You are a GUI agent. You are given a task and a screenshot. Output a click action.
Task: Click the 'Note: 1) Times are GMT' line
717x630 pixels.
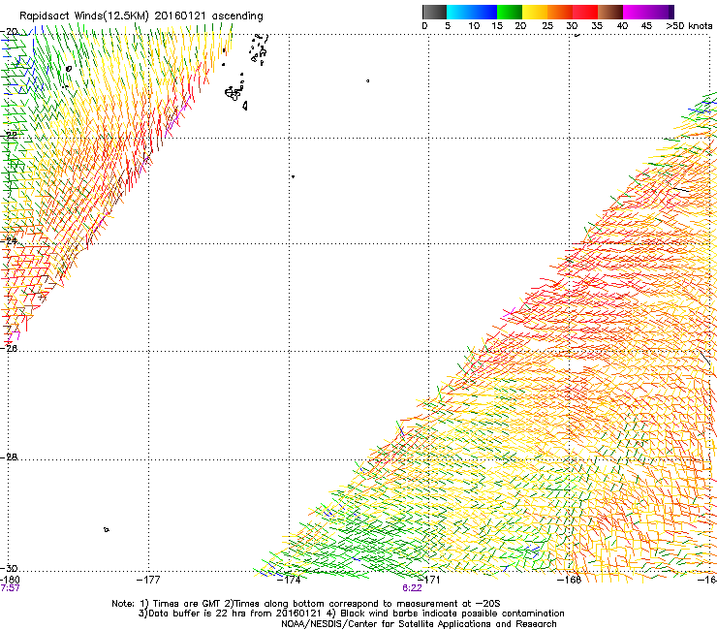(x=306, y=604)
